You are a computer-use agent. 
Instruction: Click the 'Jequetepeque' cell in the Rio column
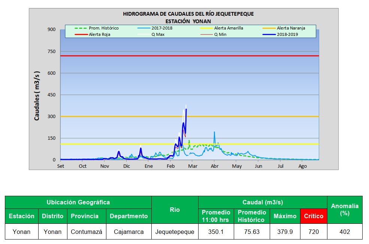coord(175,232)
